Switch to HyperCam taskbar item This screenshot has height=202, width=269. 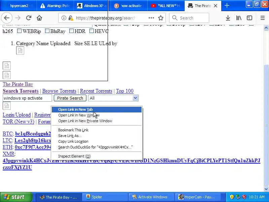click(197, 197)
